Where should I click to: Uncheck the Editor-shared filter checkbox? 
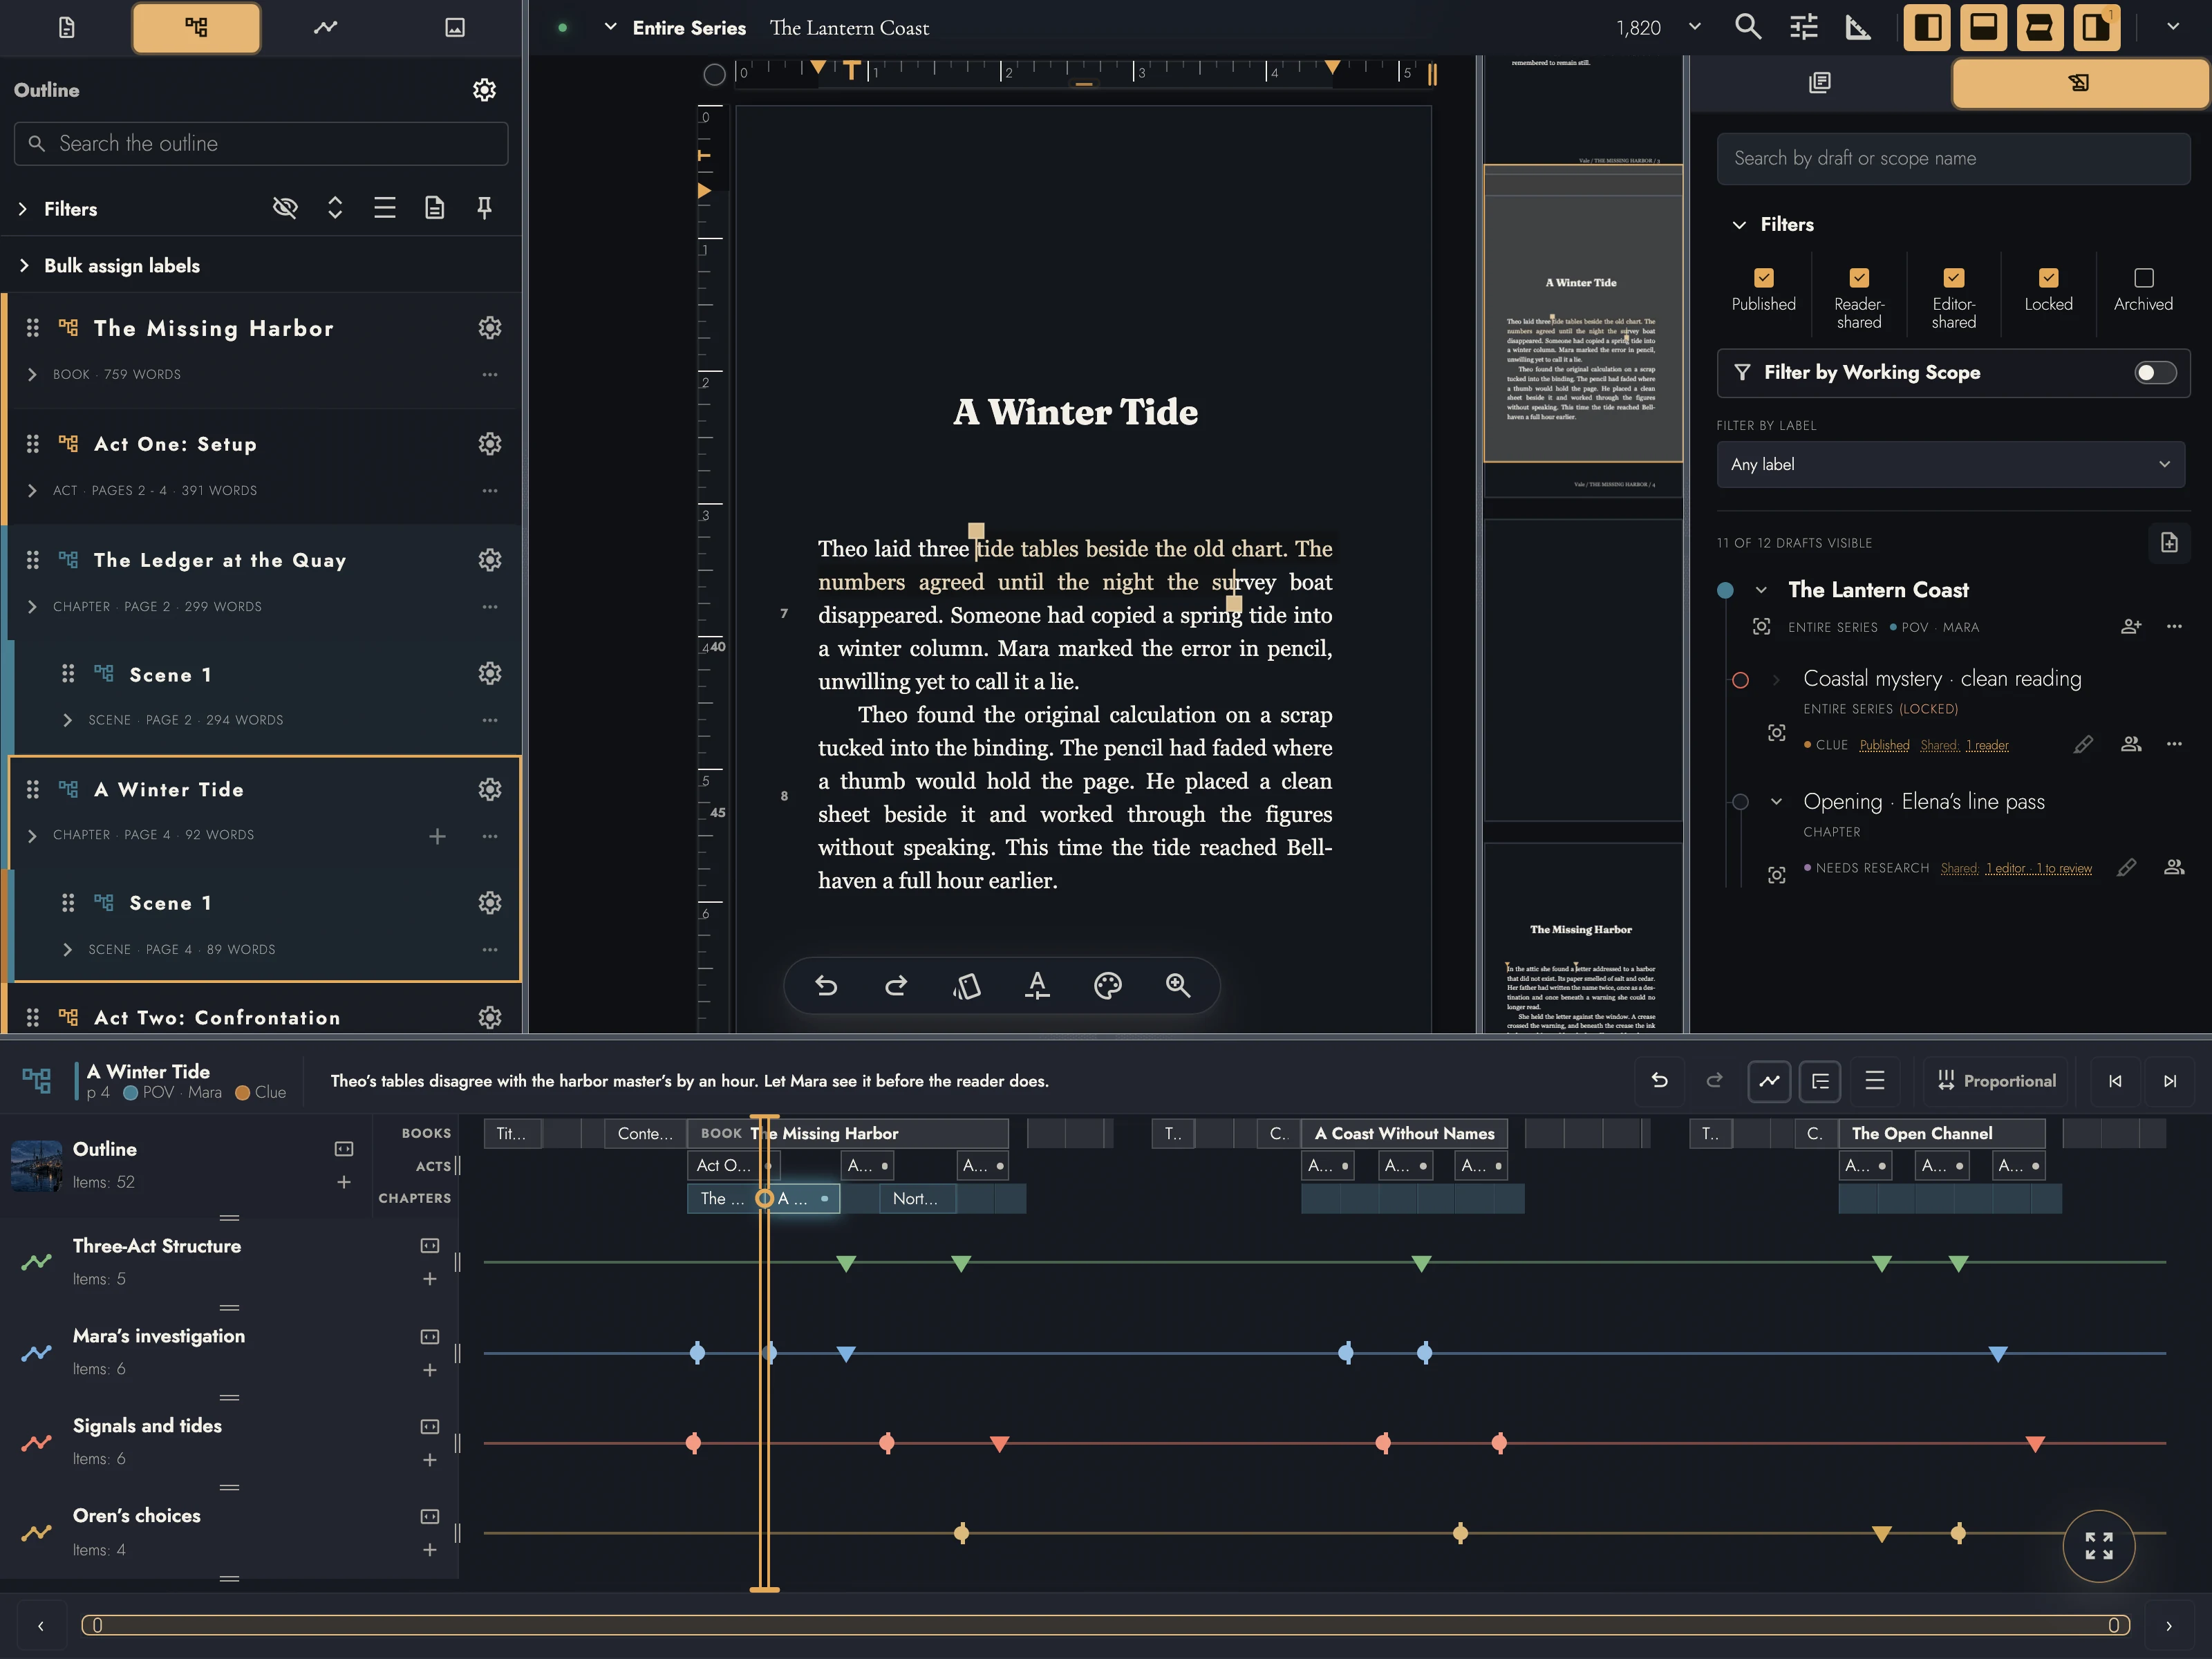(x=1953, y=278)
